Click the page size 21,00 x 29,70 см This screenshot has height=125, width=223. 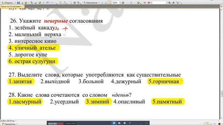click(x=7, y=121)
